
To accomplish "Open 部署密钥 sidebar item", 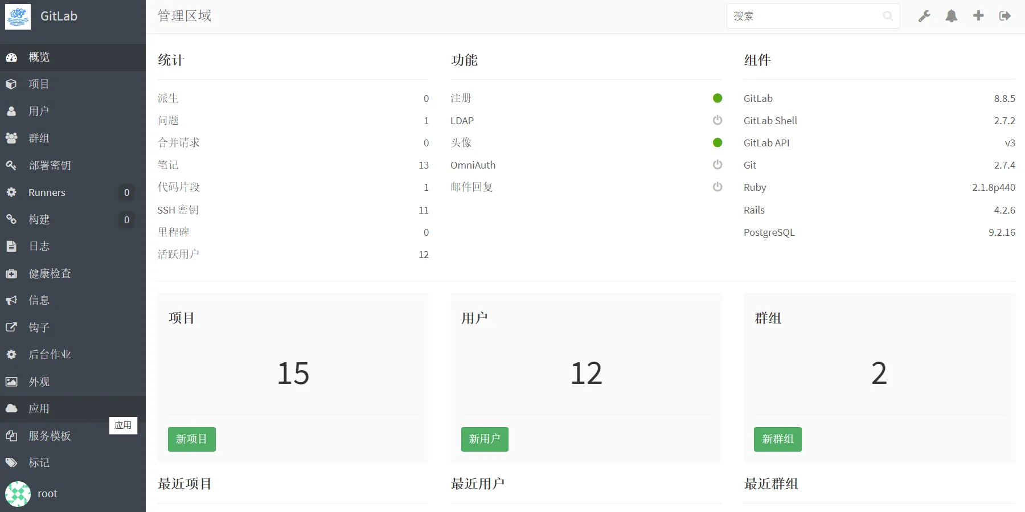I will point(50,165).
